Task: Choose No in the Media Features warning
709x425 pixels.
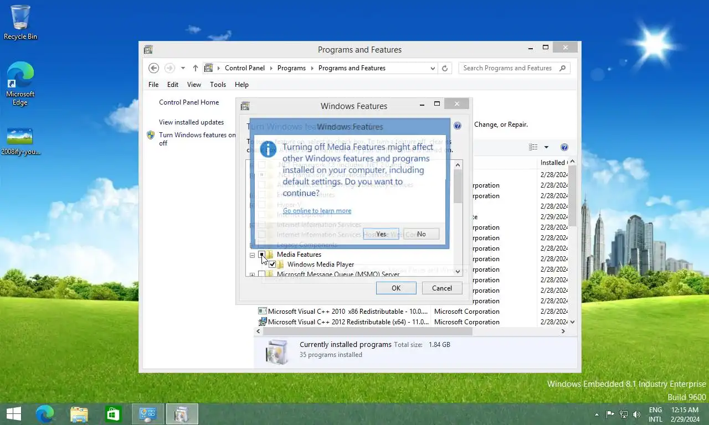Action: [x=422, y=234]
